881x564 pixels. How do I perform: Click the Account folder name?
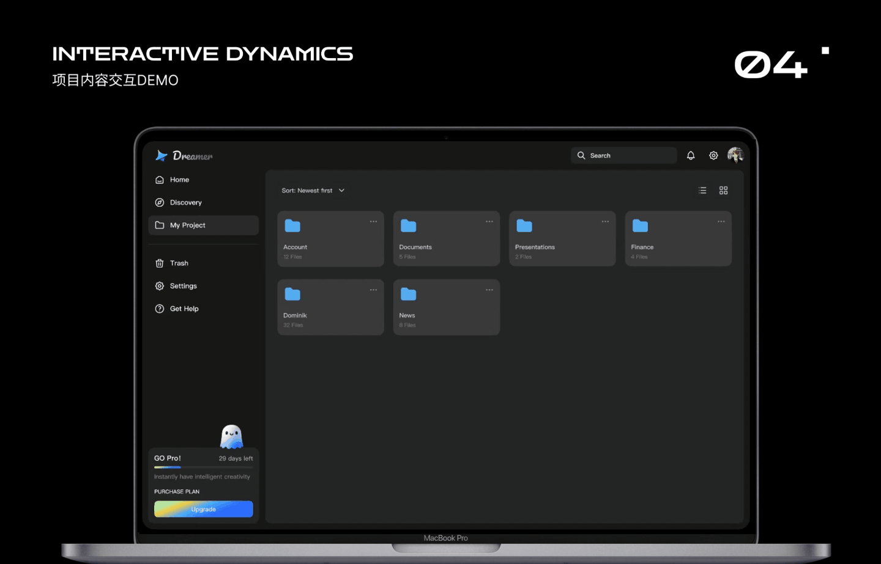coord(295,247)
